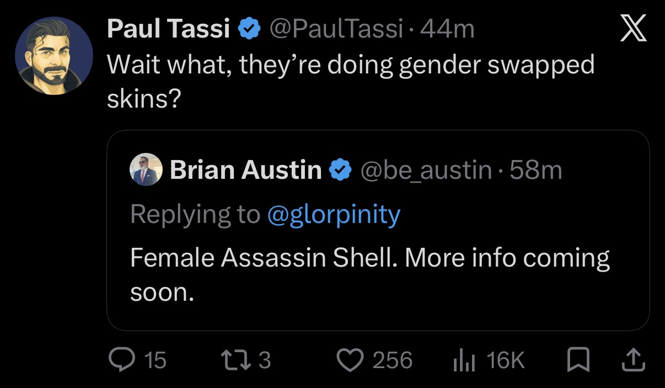Like the tweet with the heart icon

click(350, 360)
